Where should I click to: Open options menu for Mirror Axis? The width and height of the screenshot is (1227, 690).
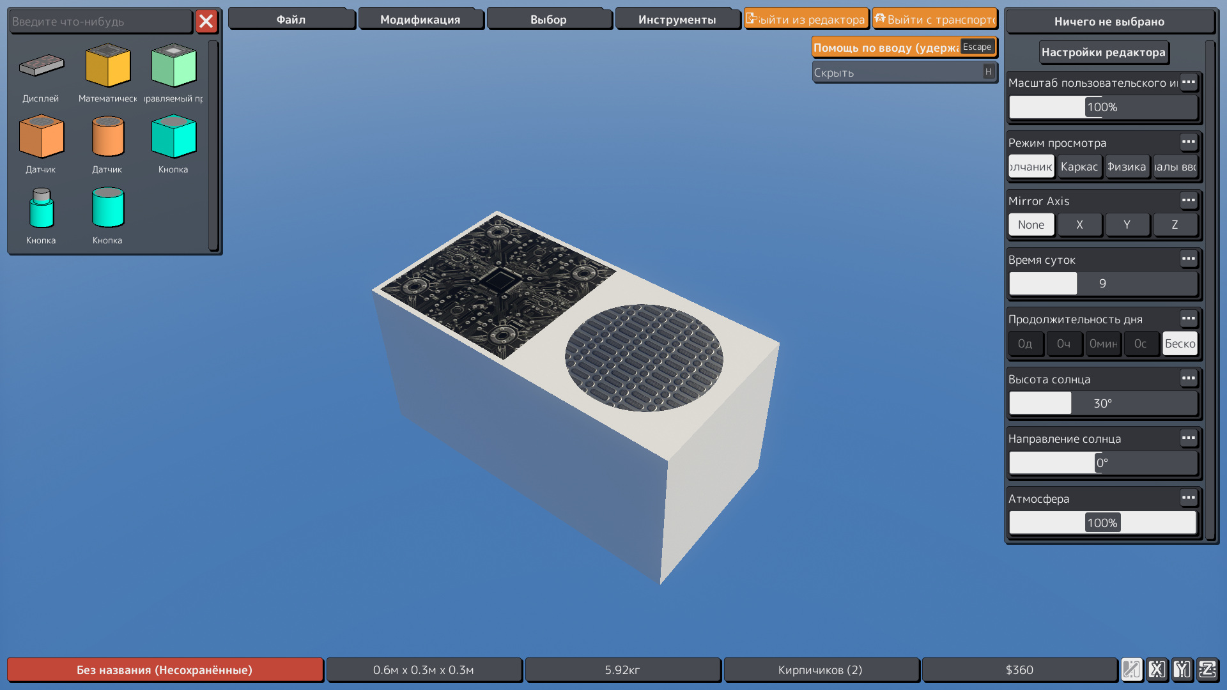pos(1188,201)
